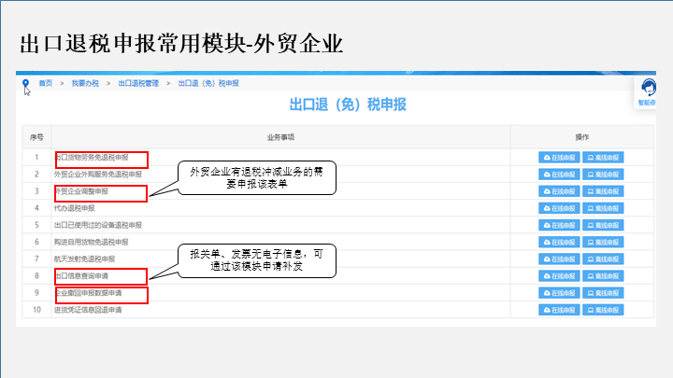Click 在线申报 for 出口信息查询申请
This screenshot has height=378, width=673.
click(x=559, y=276)
